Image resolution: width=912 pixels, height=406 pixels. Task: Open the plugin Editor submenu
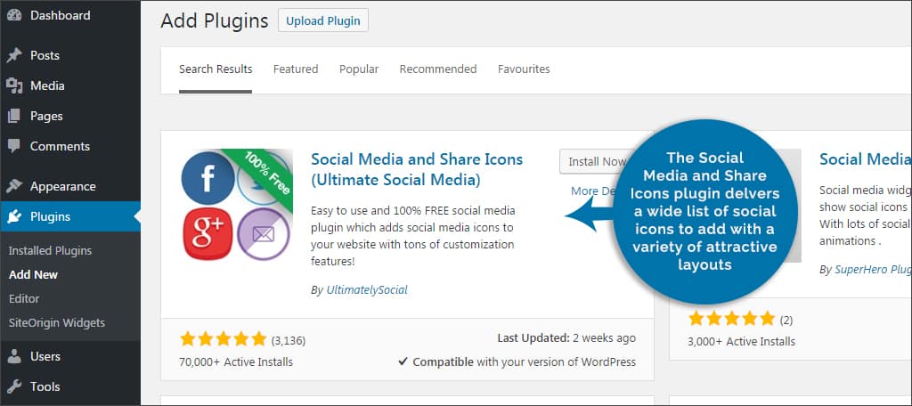click(24, 298)
